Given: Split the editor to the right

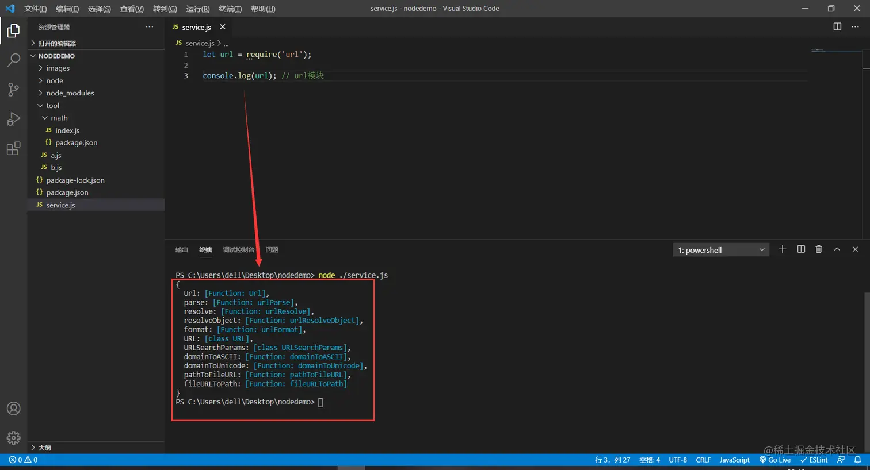Looking at the screenshot, I should click(837, 26).
